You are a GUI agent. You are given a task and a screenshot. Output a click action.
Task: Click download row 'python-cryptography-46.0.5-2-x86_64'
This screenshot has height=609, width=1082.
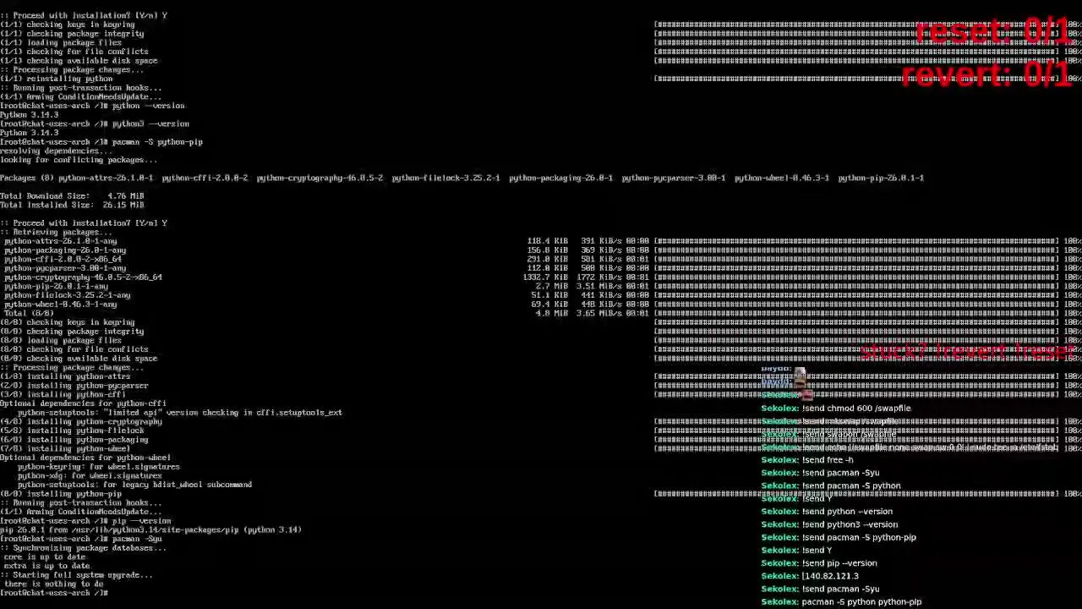tap(541, 277)
